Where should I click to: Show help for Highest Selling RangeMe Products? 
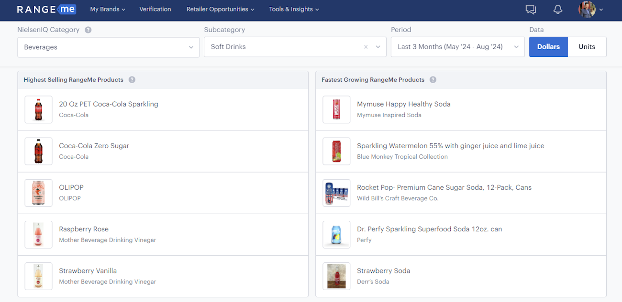tap(132, 80)
